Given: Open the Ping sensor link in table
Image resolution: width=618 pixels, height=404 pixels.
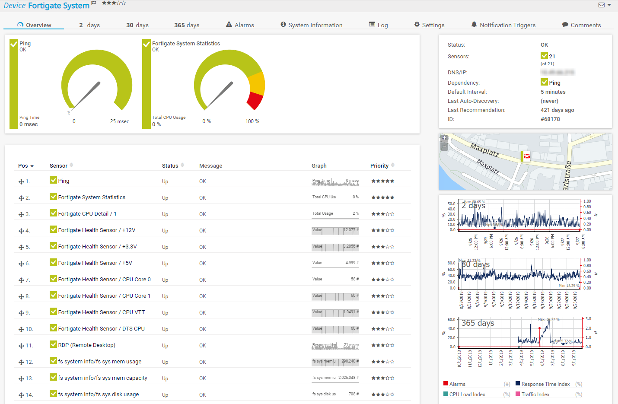Looking at the screenshot, I should coord(64,181).
